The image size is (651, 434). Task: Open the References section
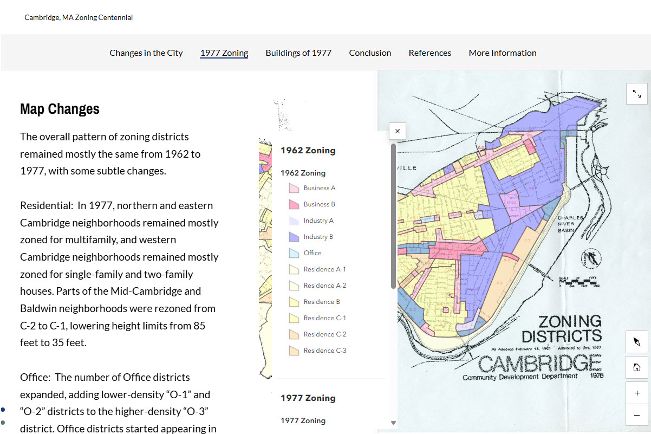(430, 53)
